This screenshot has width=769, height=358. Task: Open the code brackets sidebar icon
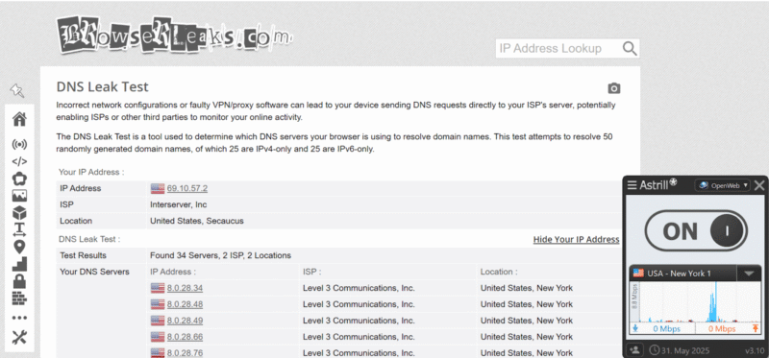click(19, 161)
